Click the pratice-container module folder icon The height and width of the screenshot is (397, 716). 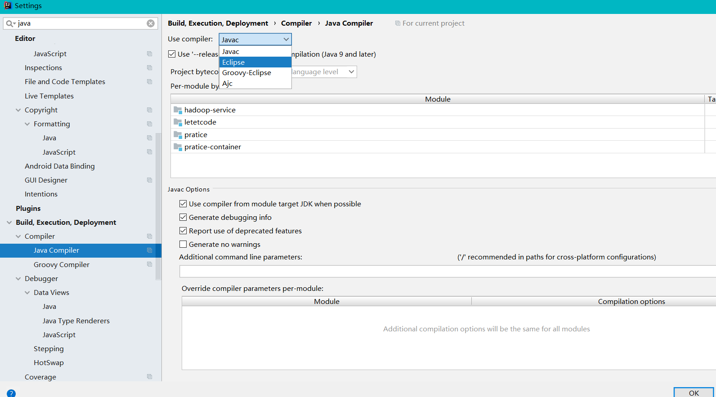tap(178, 147)
